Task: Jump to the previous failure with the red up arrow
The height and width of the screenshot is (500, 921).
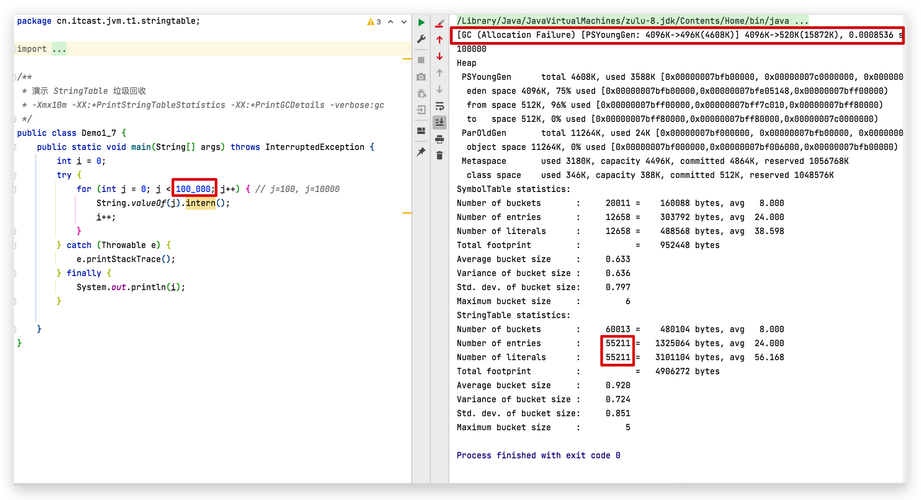Action: coord(439,40)
